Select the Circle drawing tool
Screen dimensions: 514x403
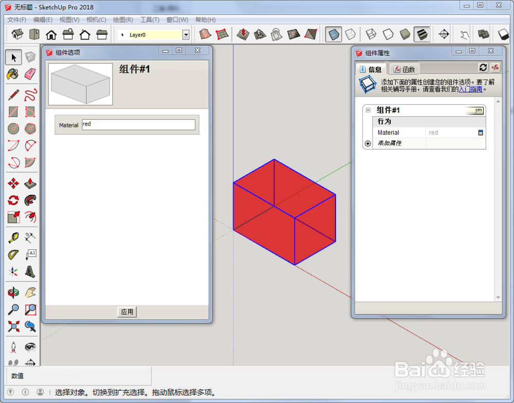point(13,129)
